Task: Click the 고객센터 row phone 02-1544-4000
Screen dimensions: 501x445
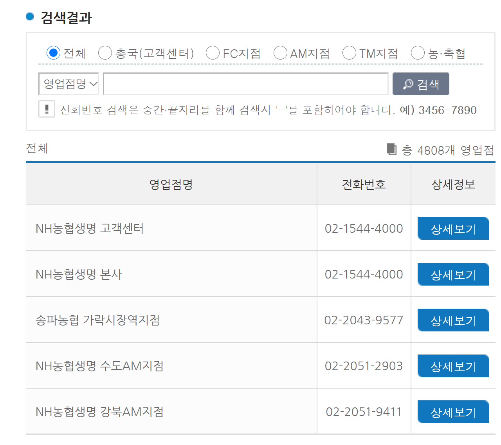Action: [364, 228]
